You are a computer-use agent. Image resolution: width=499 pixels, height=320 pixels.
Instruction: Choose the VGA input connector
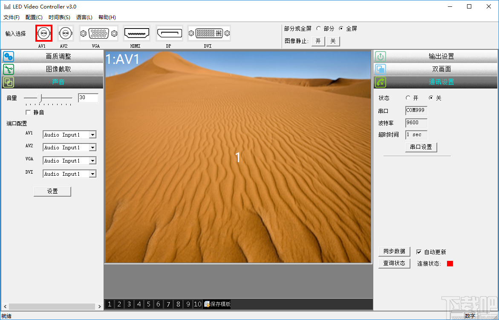[x=99, y=33]
